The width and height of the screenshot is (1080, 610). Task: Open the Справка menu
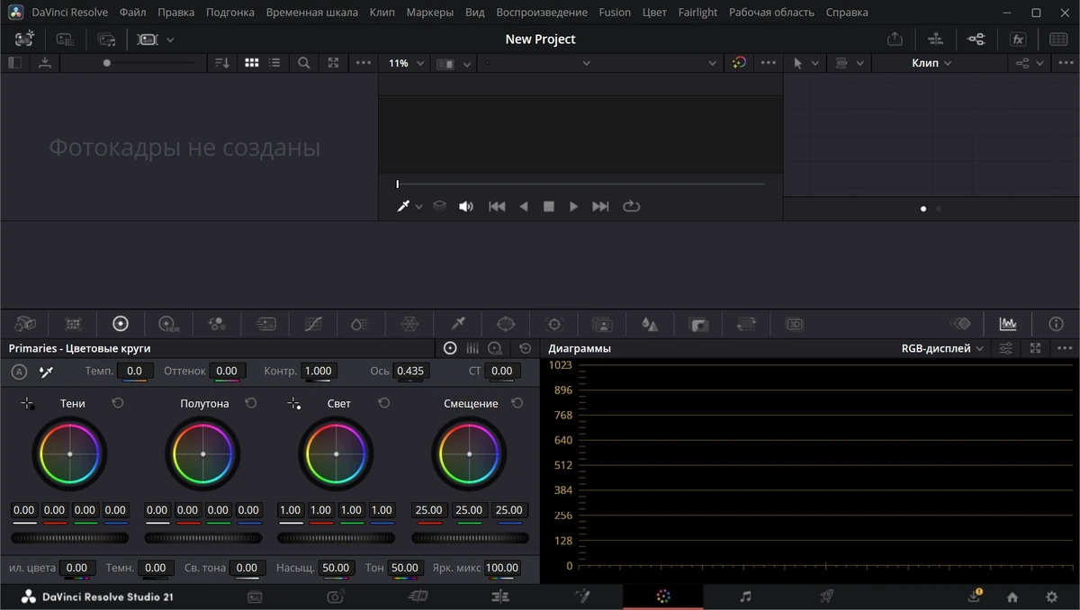(847, 13)
